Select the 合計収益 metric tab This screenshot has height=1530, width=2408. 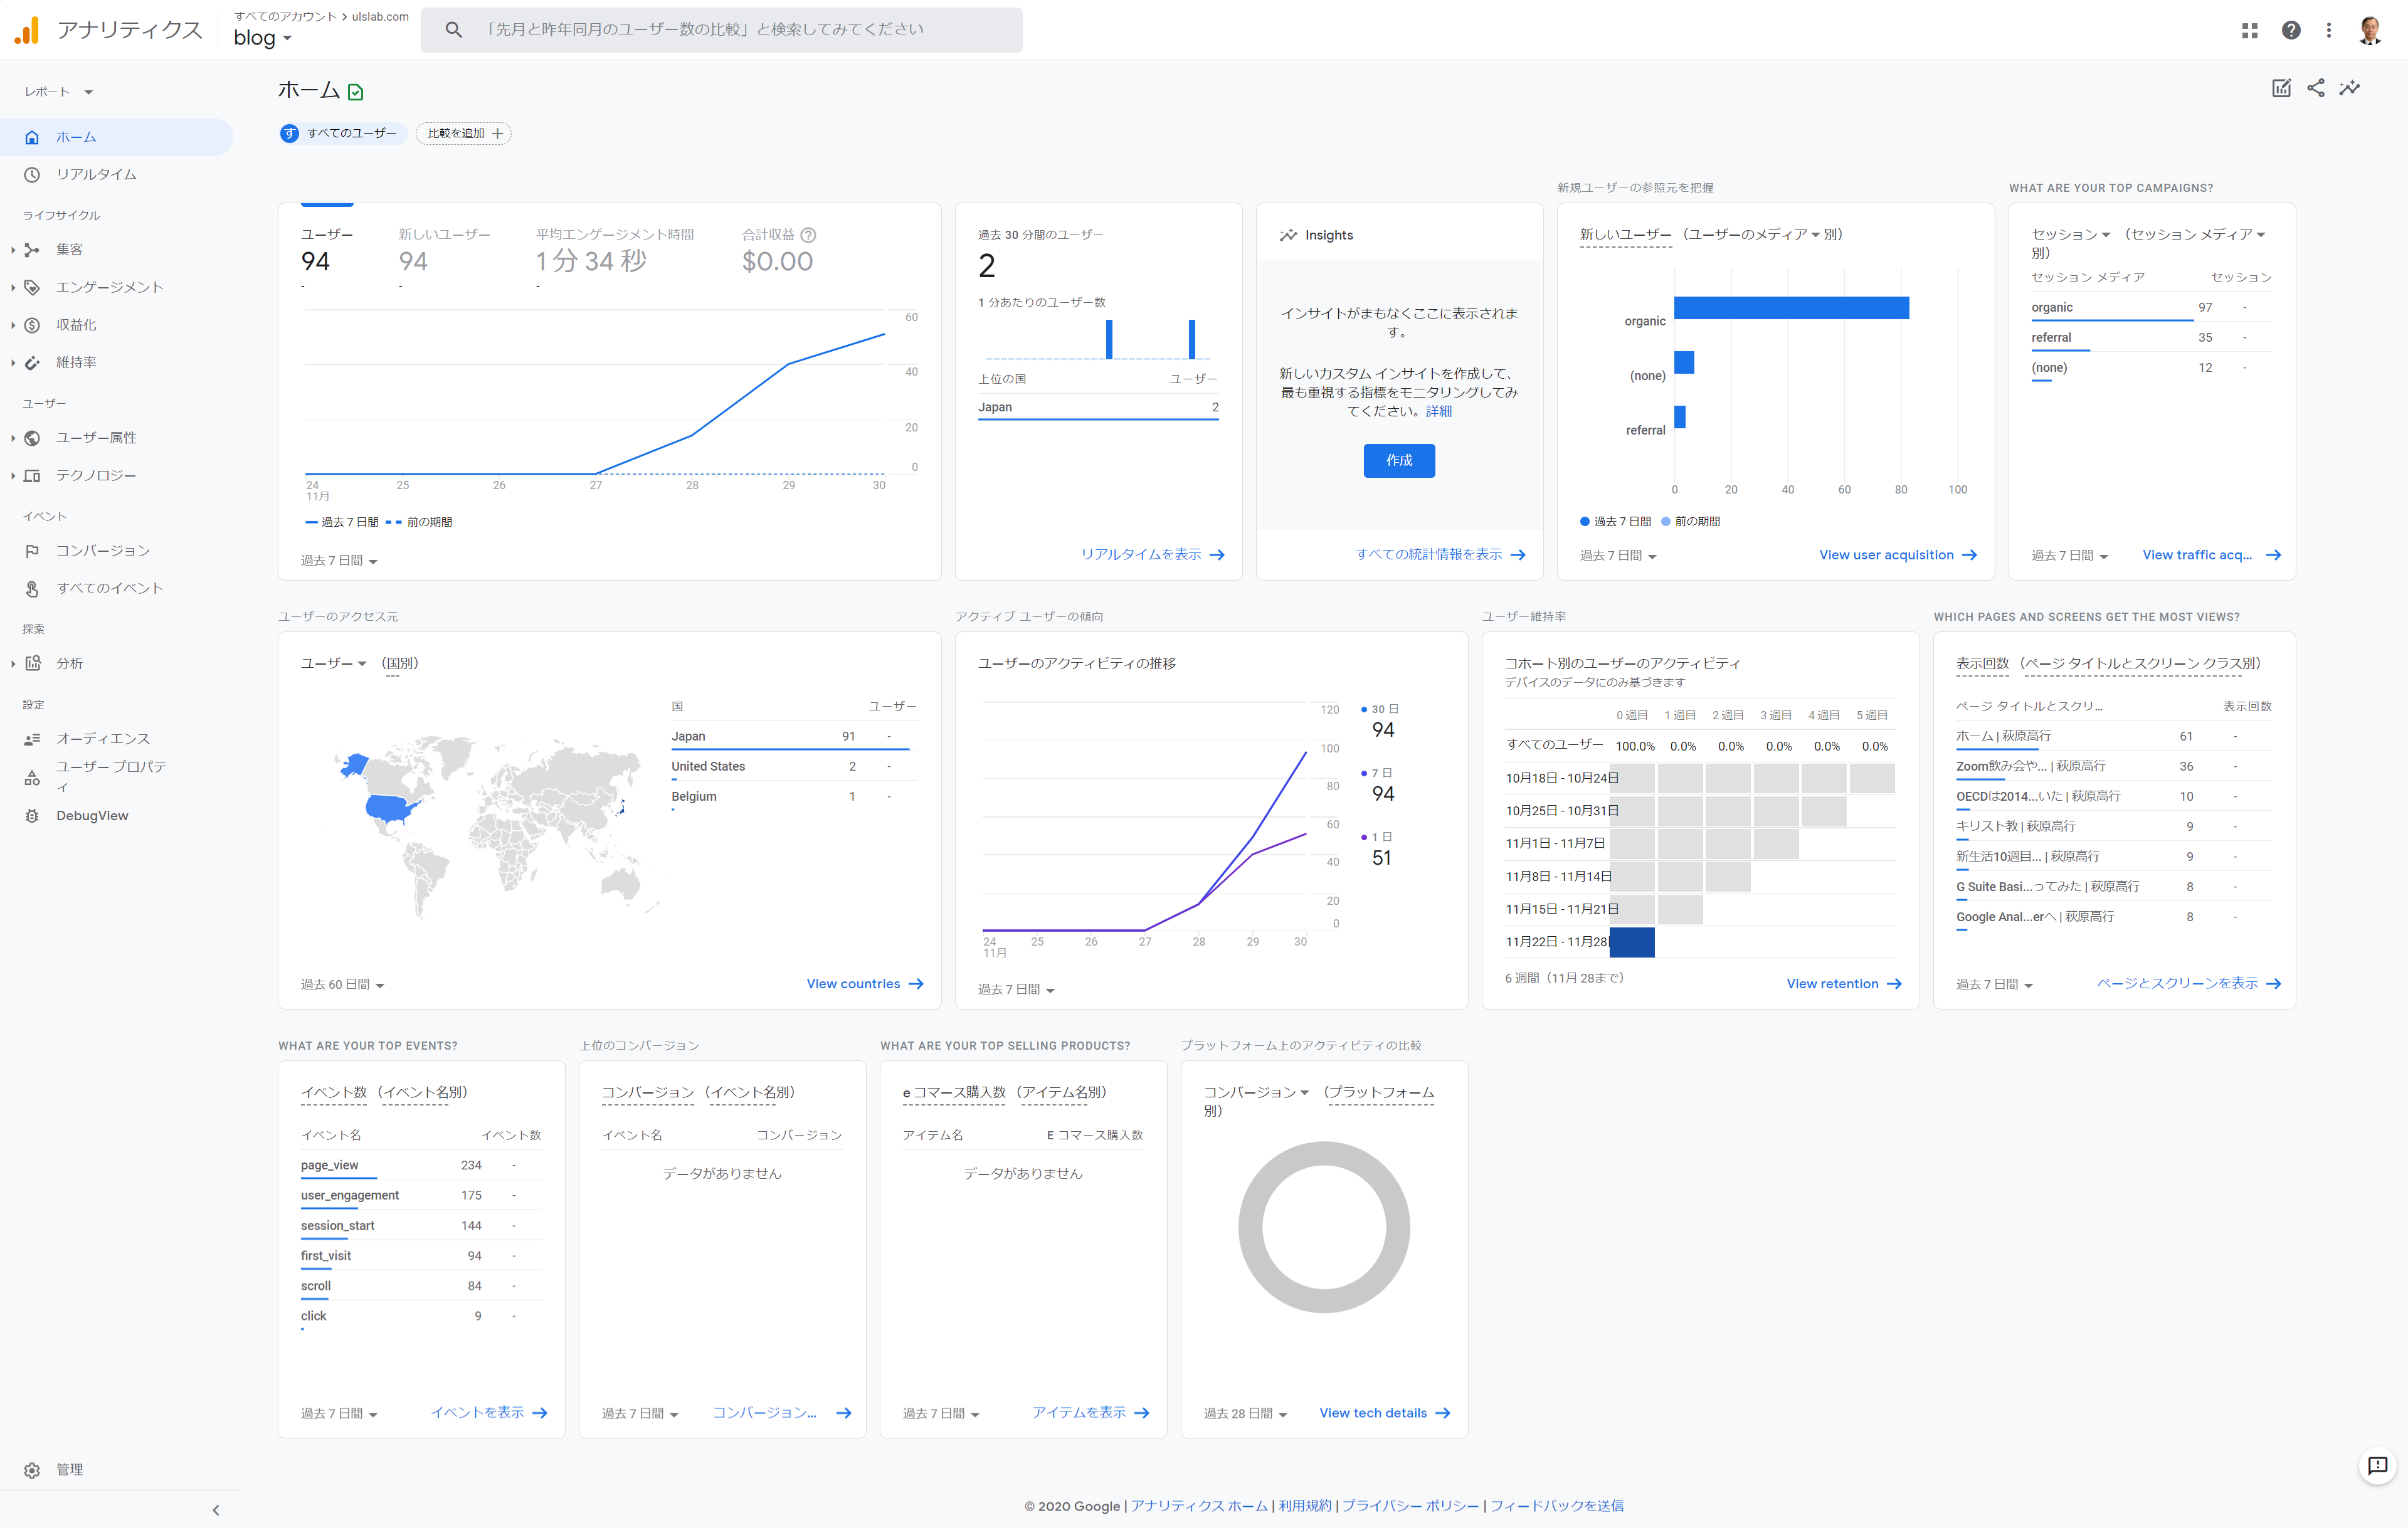779,250
